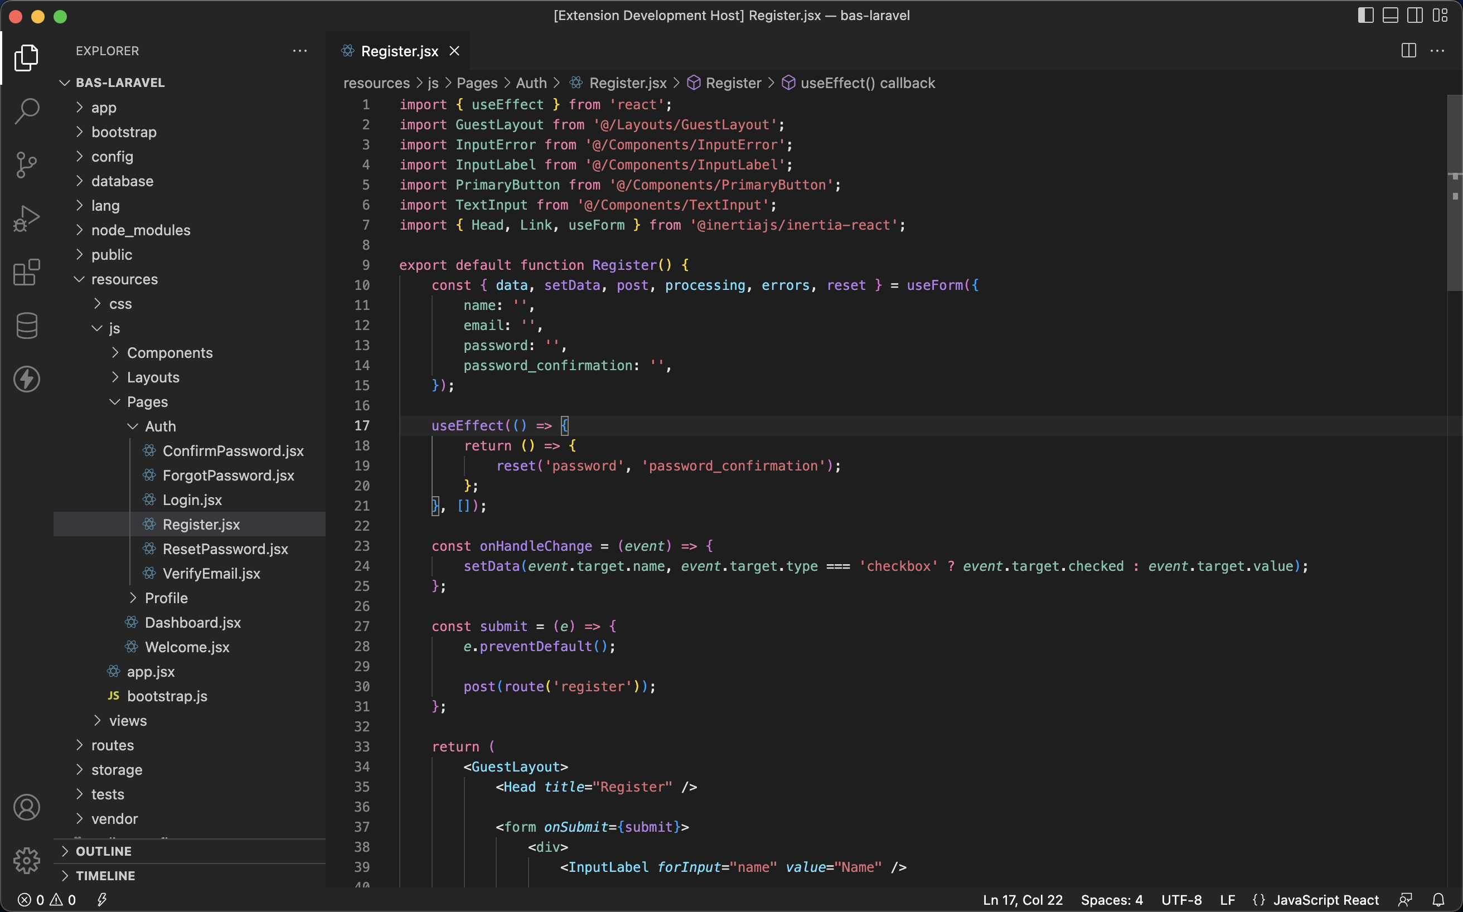Toggle the secondary side bar visibility
Image resolution: width=1463 pixels, height=912 pixels.
(x=1414, y=16)
